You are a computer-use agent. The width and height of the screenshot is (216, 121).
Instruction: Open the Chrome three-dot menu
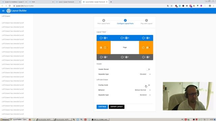tap(214, 6)
